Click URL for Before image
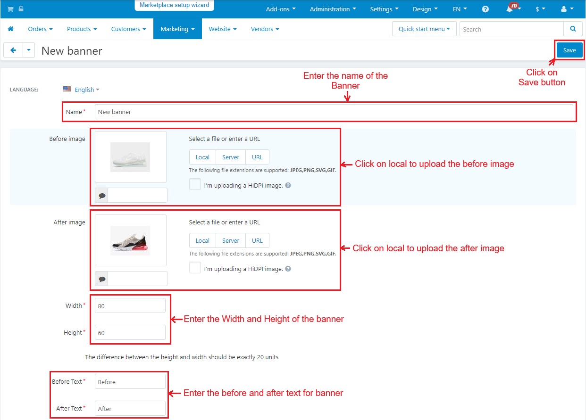 (257, 157)
